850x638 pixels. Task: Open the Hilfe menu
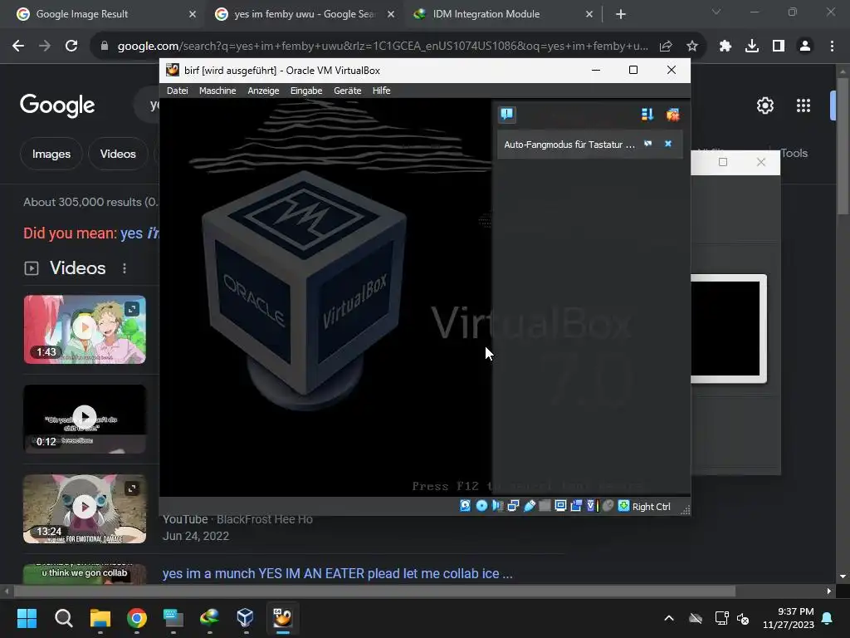381,91
